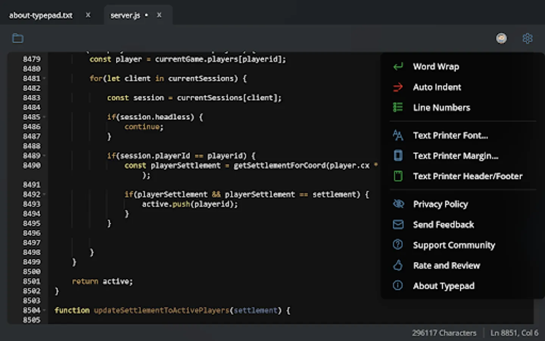Click the Send Feedback envelope icon
This screenshot has width=545, height=341.
[x=398, y=224]
